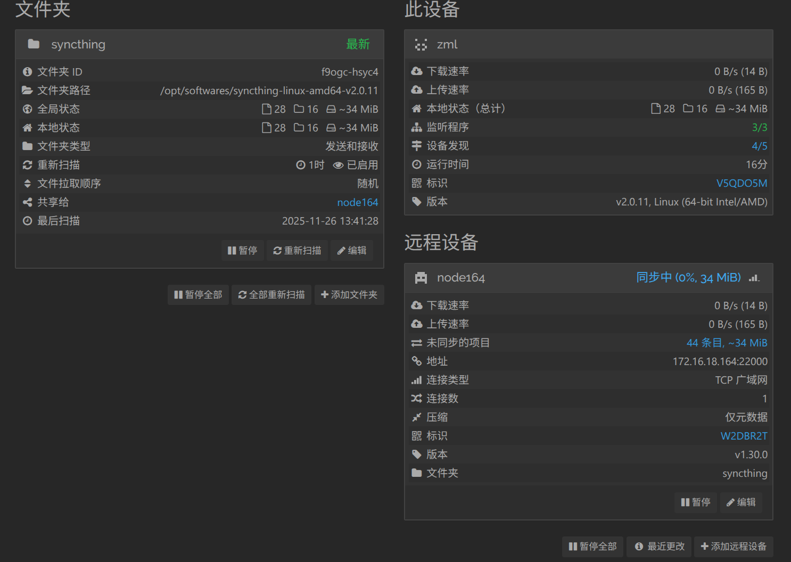Viewport: 791px width, 562px height.
Task: Open the 3/3 listeners status link
Action: (759, 127)
